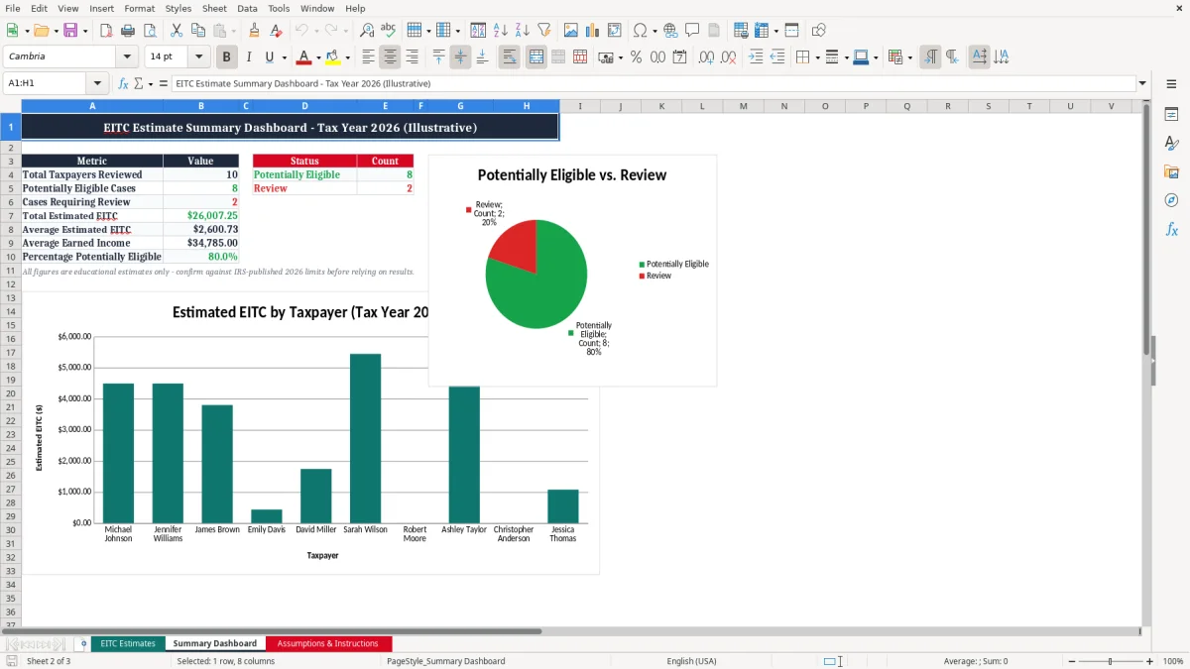Click the Save document icon
This screenshot has height=669, width=1190.
coord(70,31)
